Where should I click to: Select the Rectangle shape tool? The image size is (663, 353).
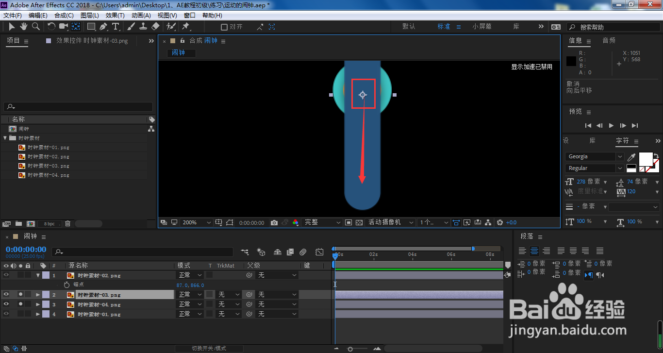pyautogui.click(x=91, y=26)
